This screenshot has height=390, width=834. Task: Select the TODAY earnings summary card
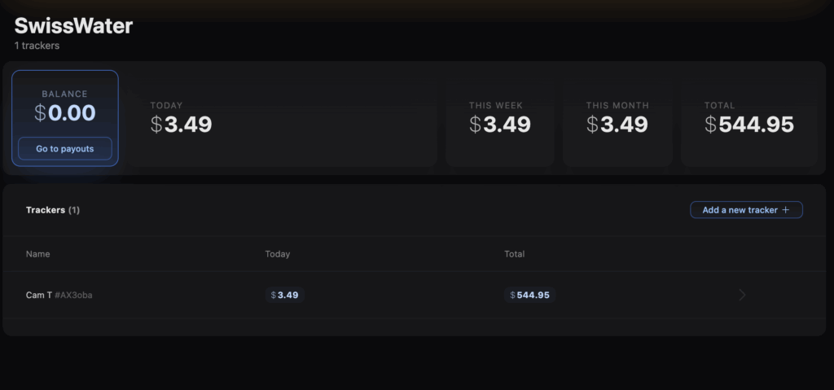285,118
